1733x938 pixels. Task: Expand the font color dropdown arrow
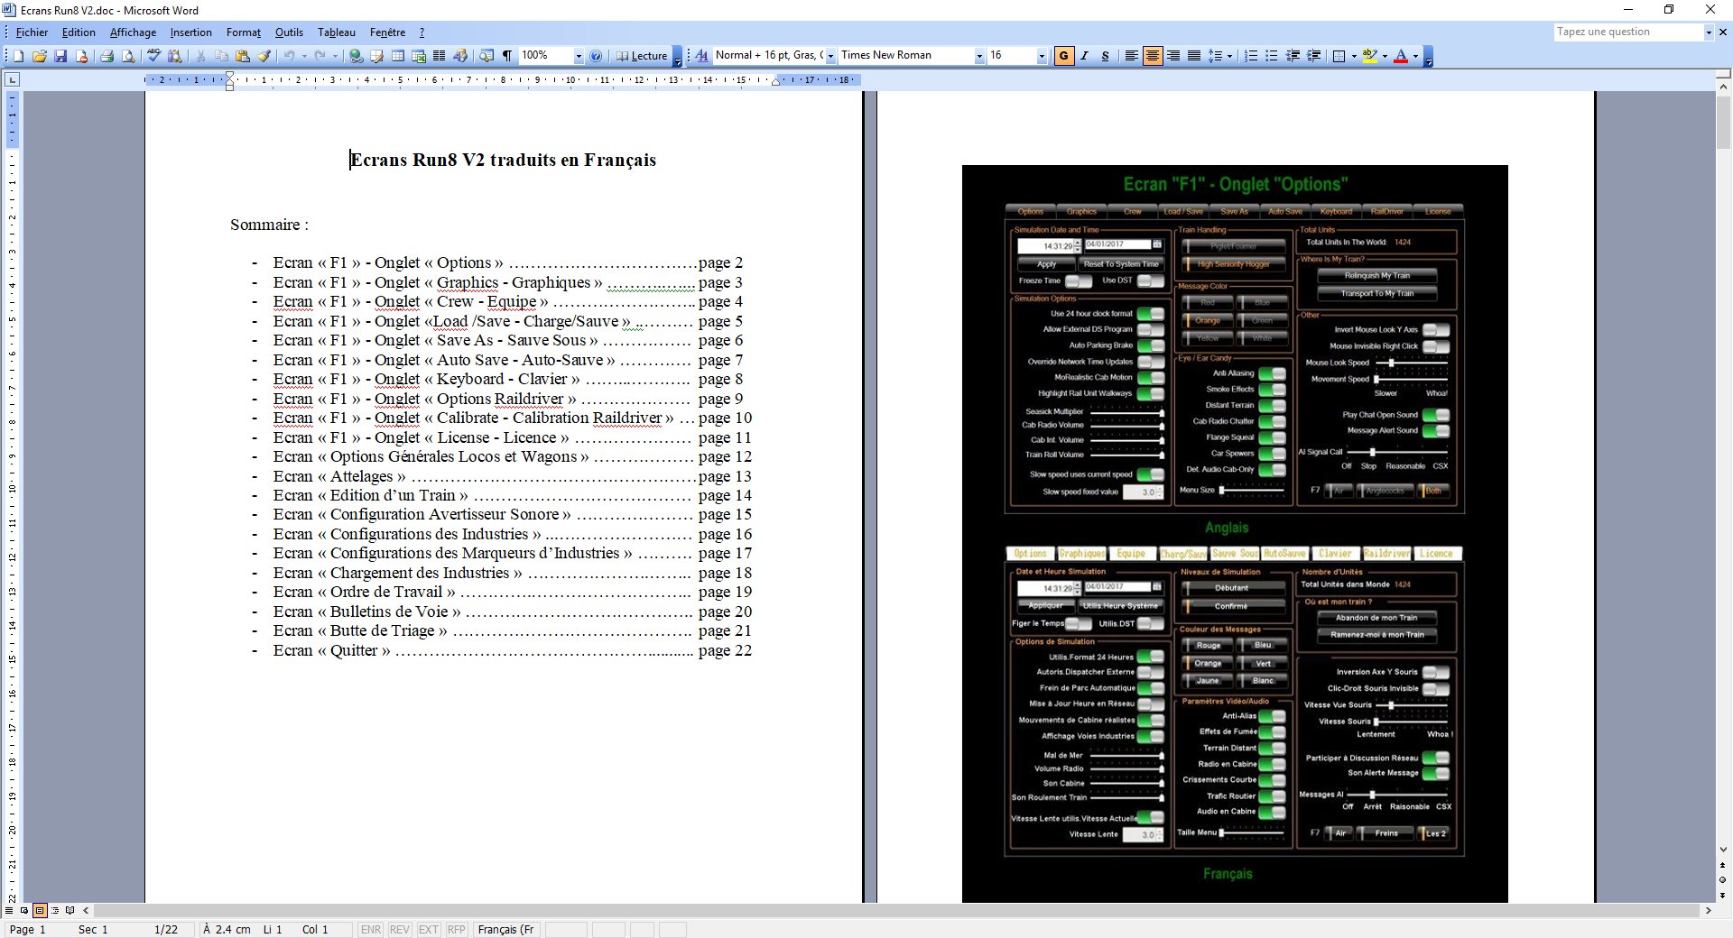(1415, 56)
